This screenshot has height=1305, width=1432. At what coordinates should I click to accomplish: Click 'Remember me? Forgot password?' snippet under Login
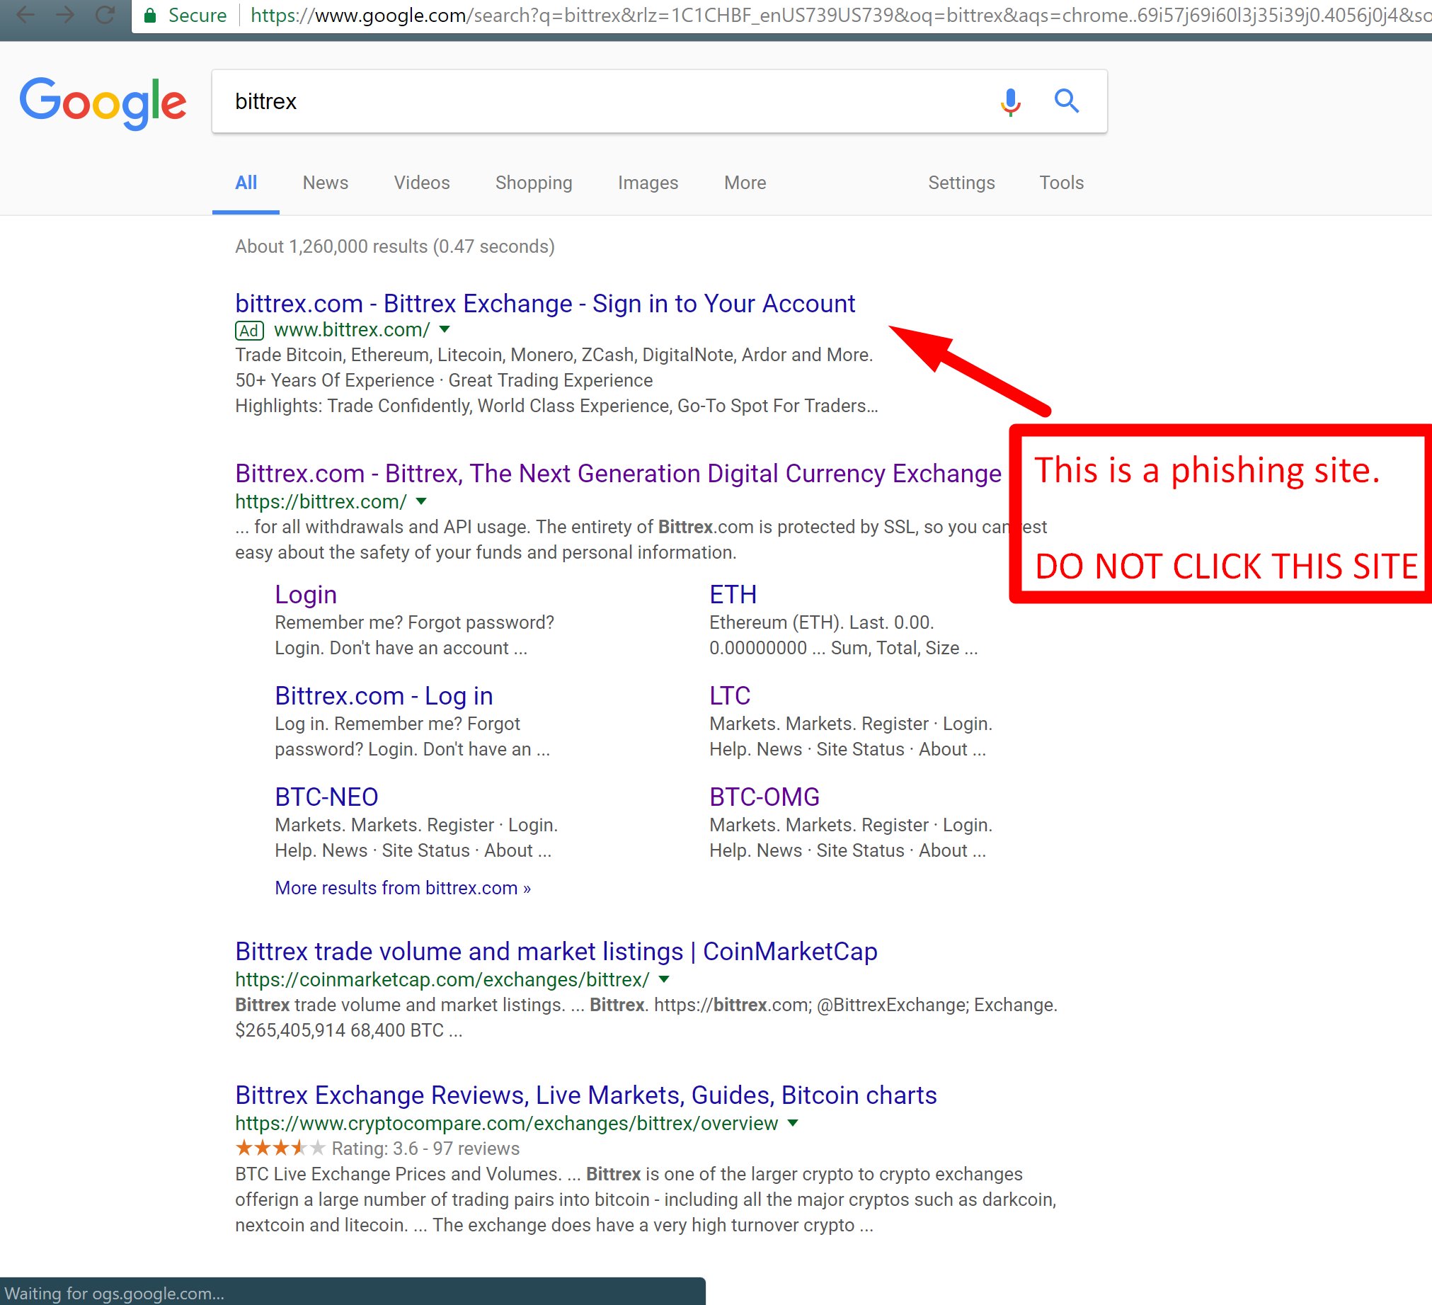point(414,623)
